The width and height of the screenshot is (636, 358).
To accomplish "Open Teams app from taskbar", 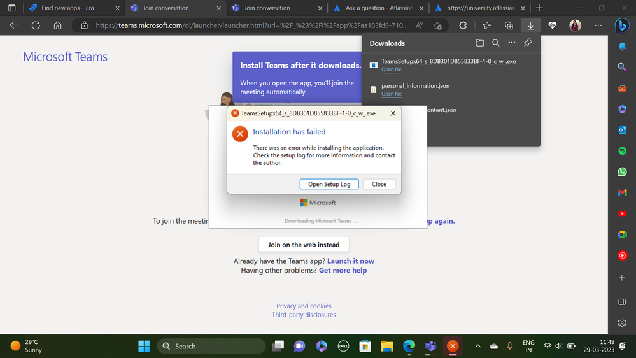I will click(x=431, y=347).
